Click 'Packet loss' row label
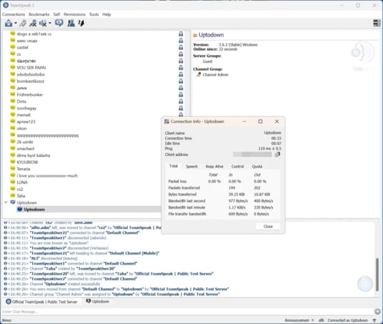This screenshot has height=324, width=383. [x=177, y=181]
